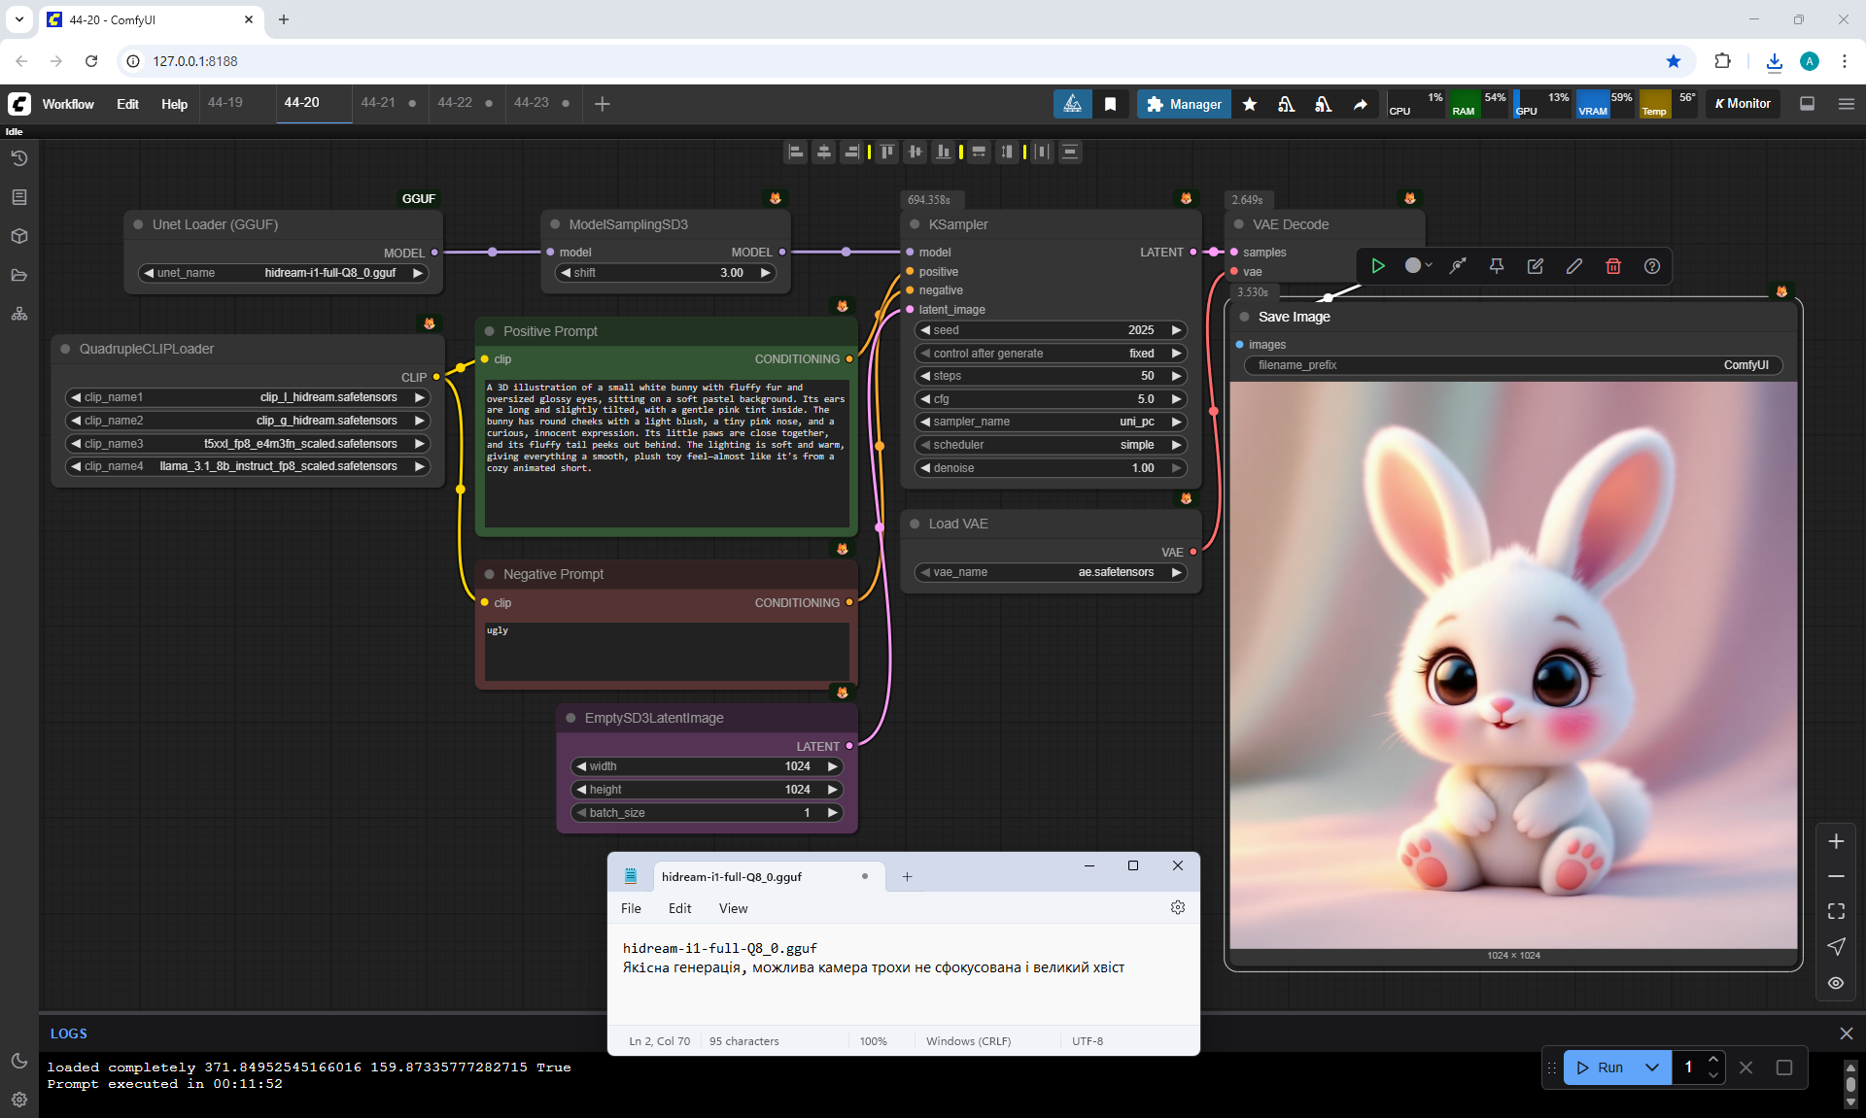Click the star favorites icon next to Manager
Image resolution: width=1866 pixels, height=1118 pixels.
(x=1250, y=104)
